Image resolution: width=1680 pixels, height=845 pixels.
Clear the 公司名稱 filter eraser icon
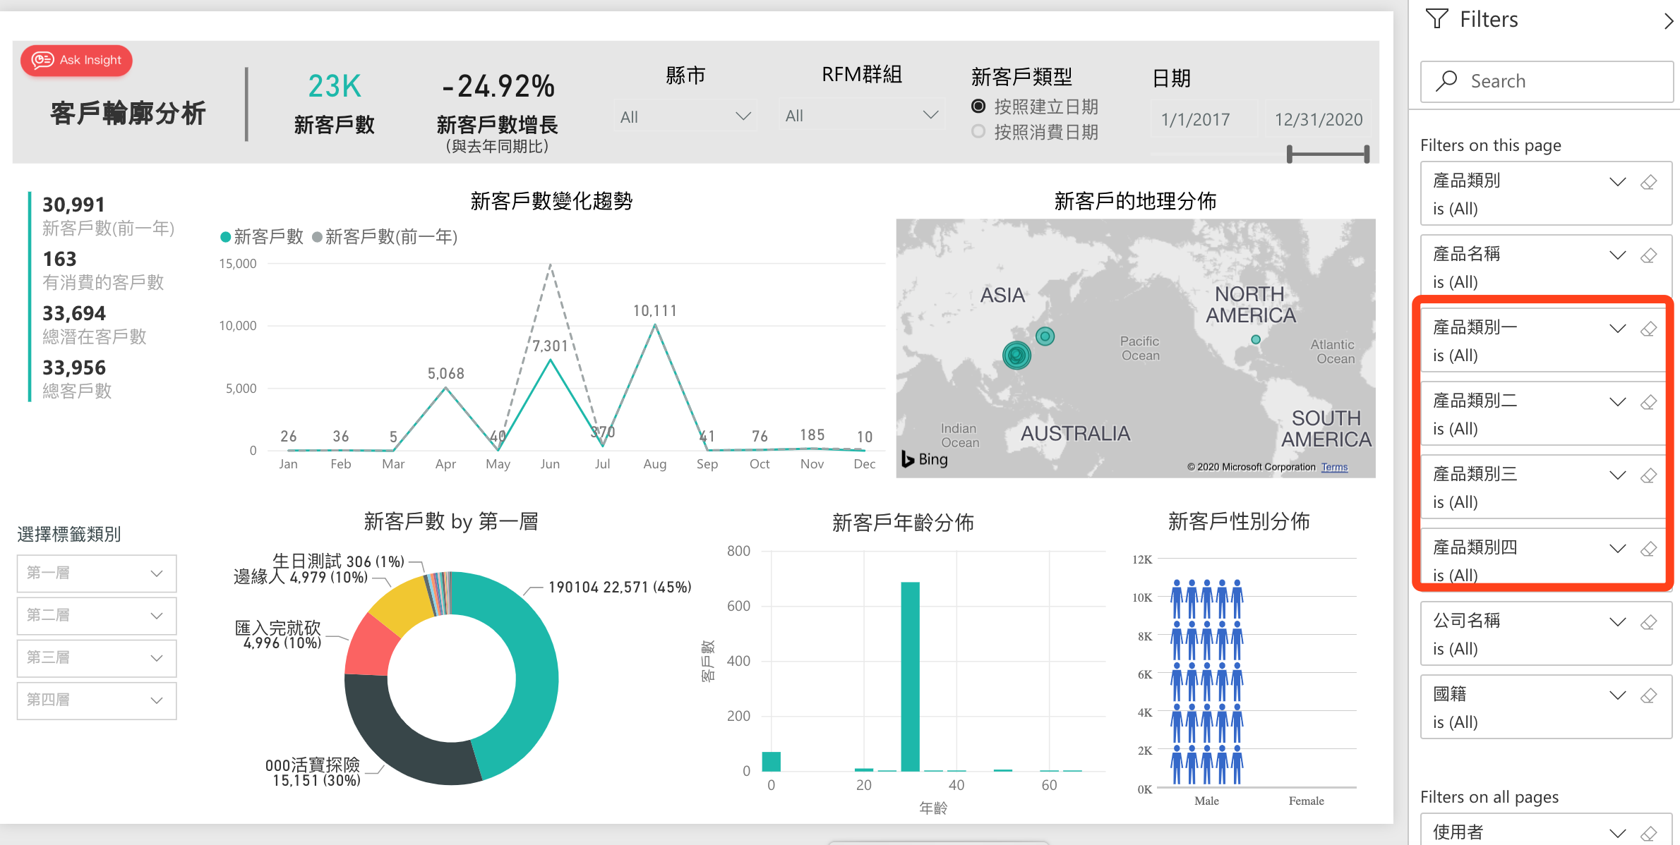point(1648,622)
